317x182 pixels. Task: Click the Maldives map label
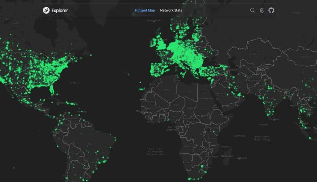[x=264, y=125]
